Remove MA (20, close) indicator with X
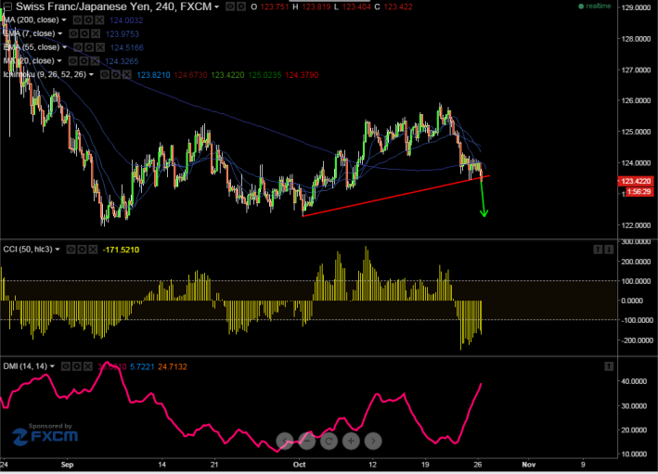The width and height of the screenshot is (658, 474). pyautogui.click(x=95, y=61)
